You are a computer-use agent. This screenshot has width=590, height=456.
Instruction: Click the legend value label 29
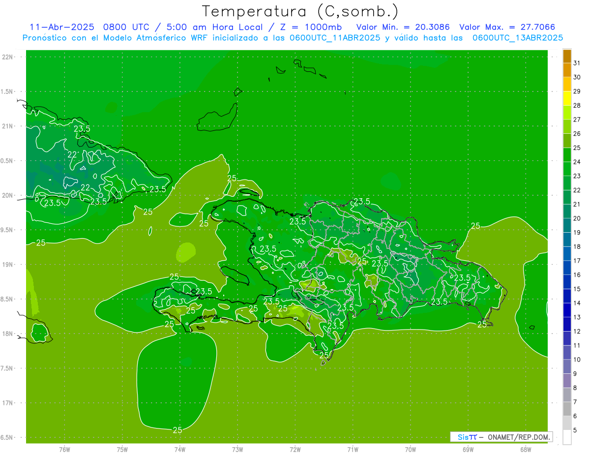tap(577, 91)
